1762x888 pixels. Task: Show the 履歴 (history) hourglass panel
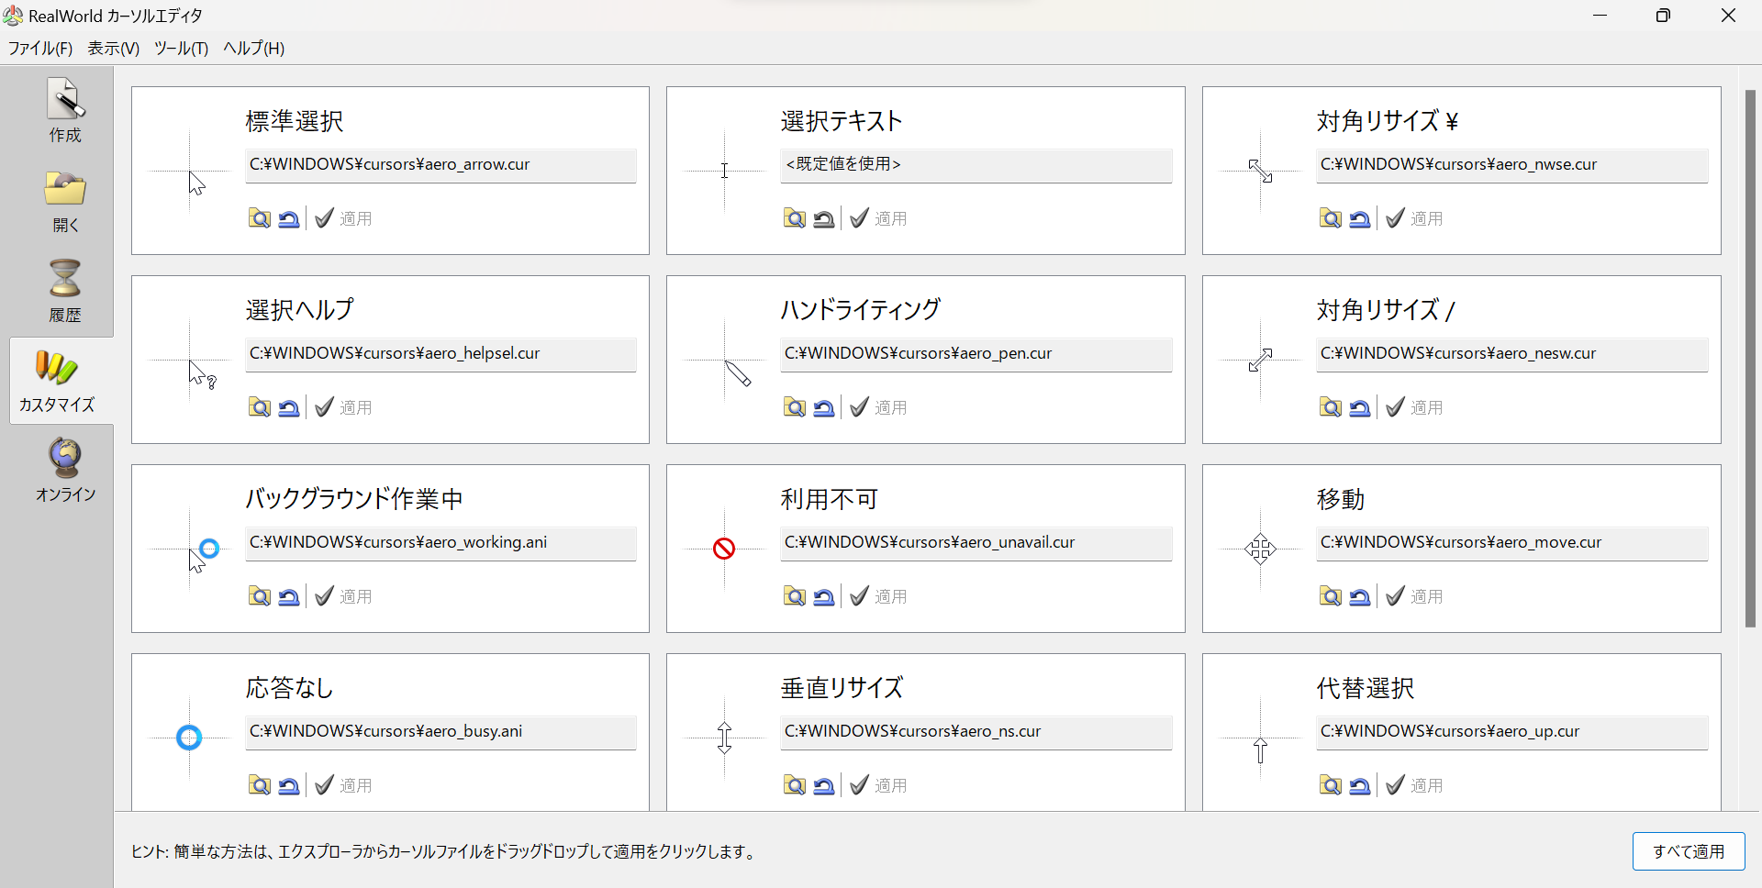point(64,291)
